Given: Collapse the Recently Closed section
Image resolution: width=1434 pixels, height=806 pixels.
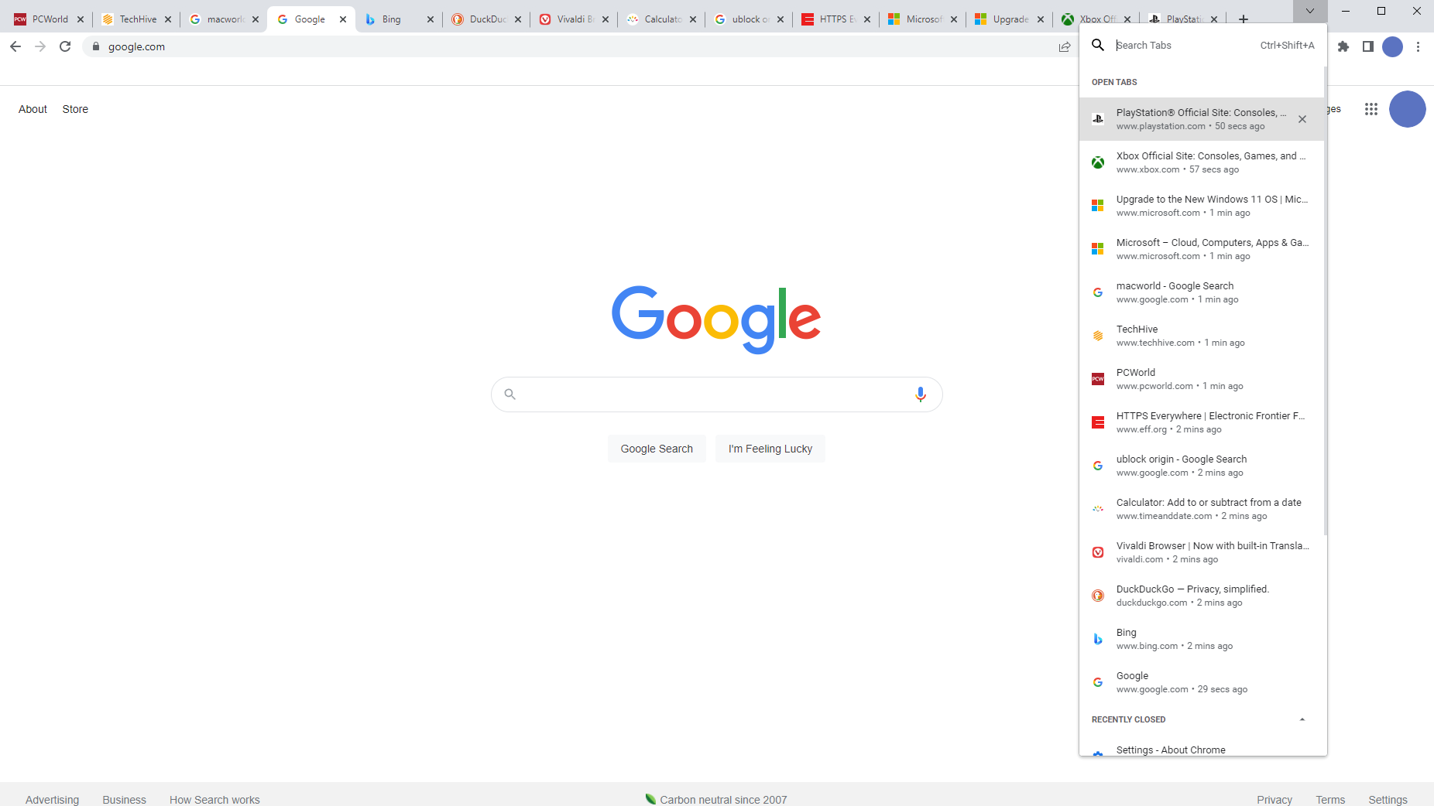Looking at the screenshot, I should tap(1302, 719).
